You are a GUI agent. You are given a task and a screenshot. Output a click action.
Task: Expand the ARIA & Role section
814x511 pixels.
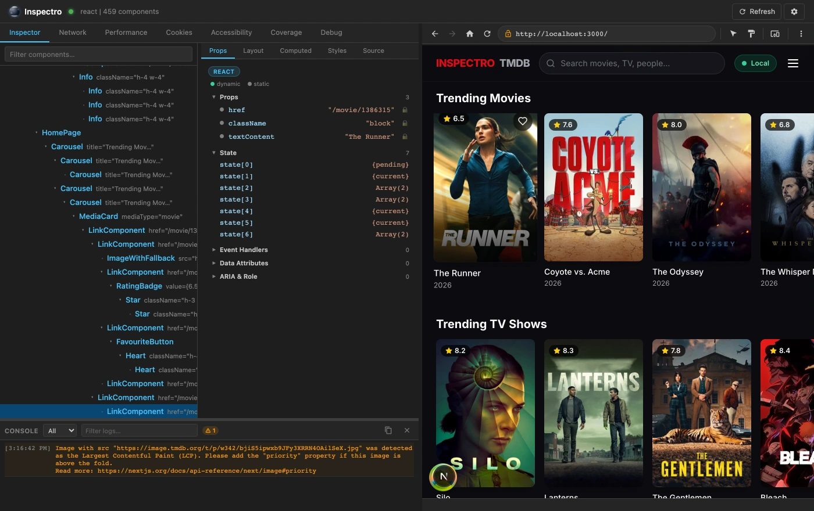[x=214, y=276]
